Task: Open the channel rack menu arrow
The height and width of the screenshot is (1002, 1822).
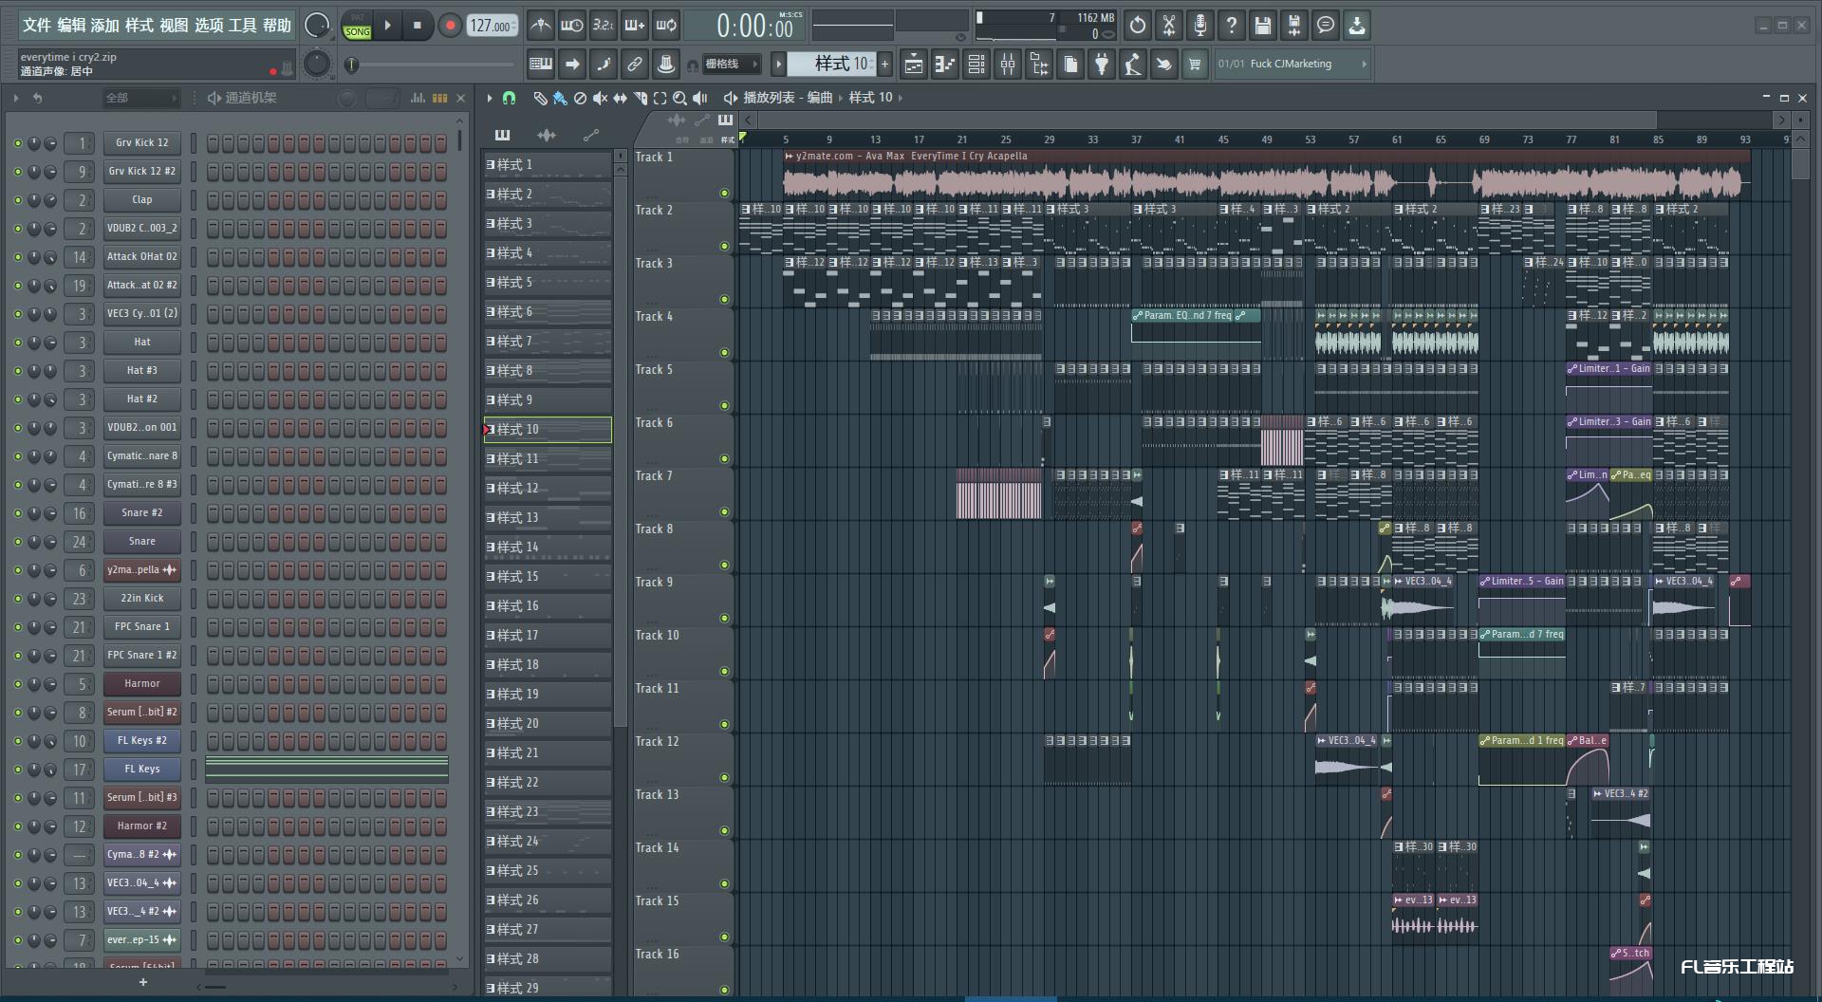Action: [x=16, y=98]
